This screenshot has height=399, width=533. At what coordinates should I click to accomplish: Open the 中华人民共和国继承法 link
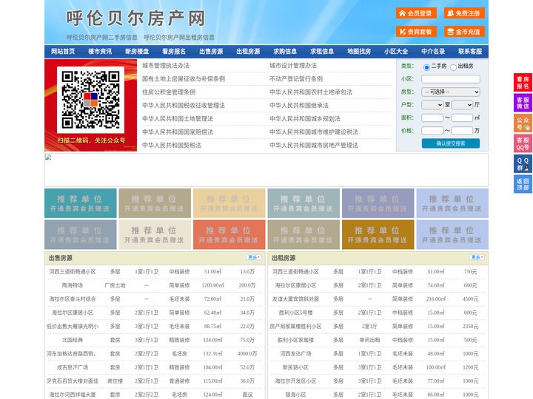click(299, 105)
